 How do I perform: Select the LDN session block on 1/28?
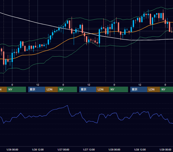154,89
